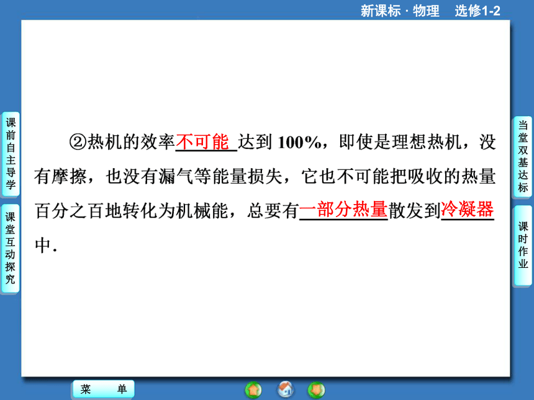
Task: Click the header text 新课标·物理
Action: pyautogui.click(x=400, y=11)
